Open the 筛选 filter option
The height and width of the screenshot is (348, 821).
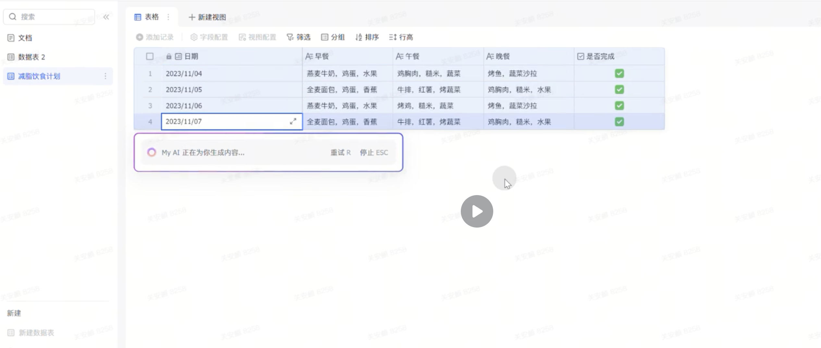(x=299, y=37)
